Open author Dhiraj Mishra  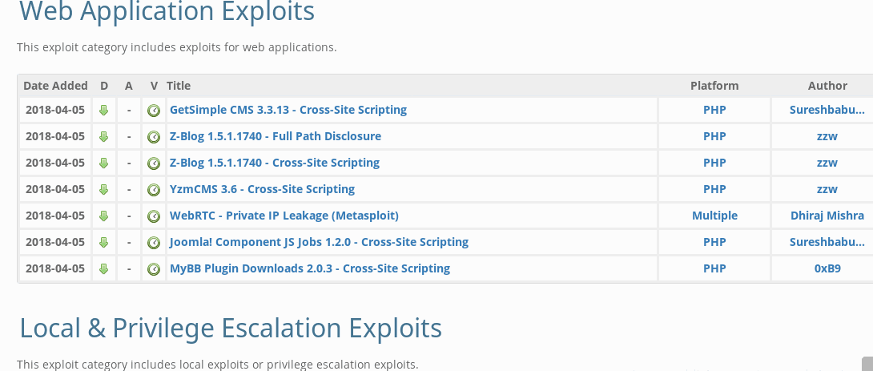pos(827,216)
